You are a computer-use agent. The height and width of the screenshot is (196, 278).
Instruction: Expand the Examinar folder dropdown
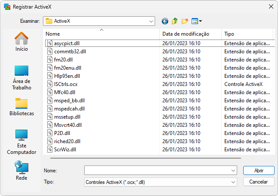coord(151,21)
